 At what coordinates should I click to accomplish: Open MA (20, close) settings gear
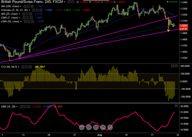click(27, 14)
